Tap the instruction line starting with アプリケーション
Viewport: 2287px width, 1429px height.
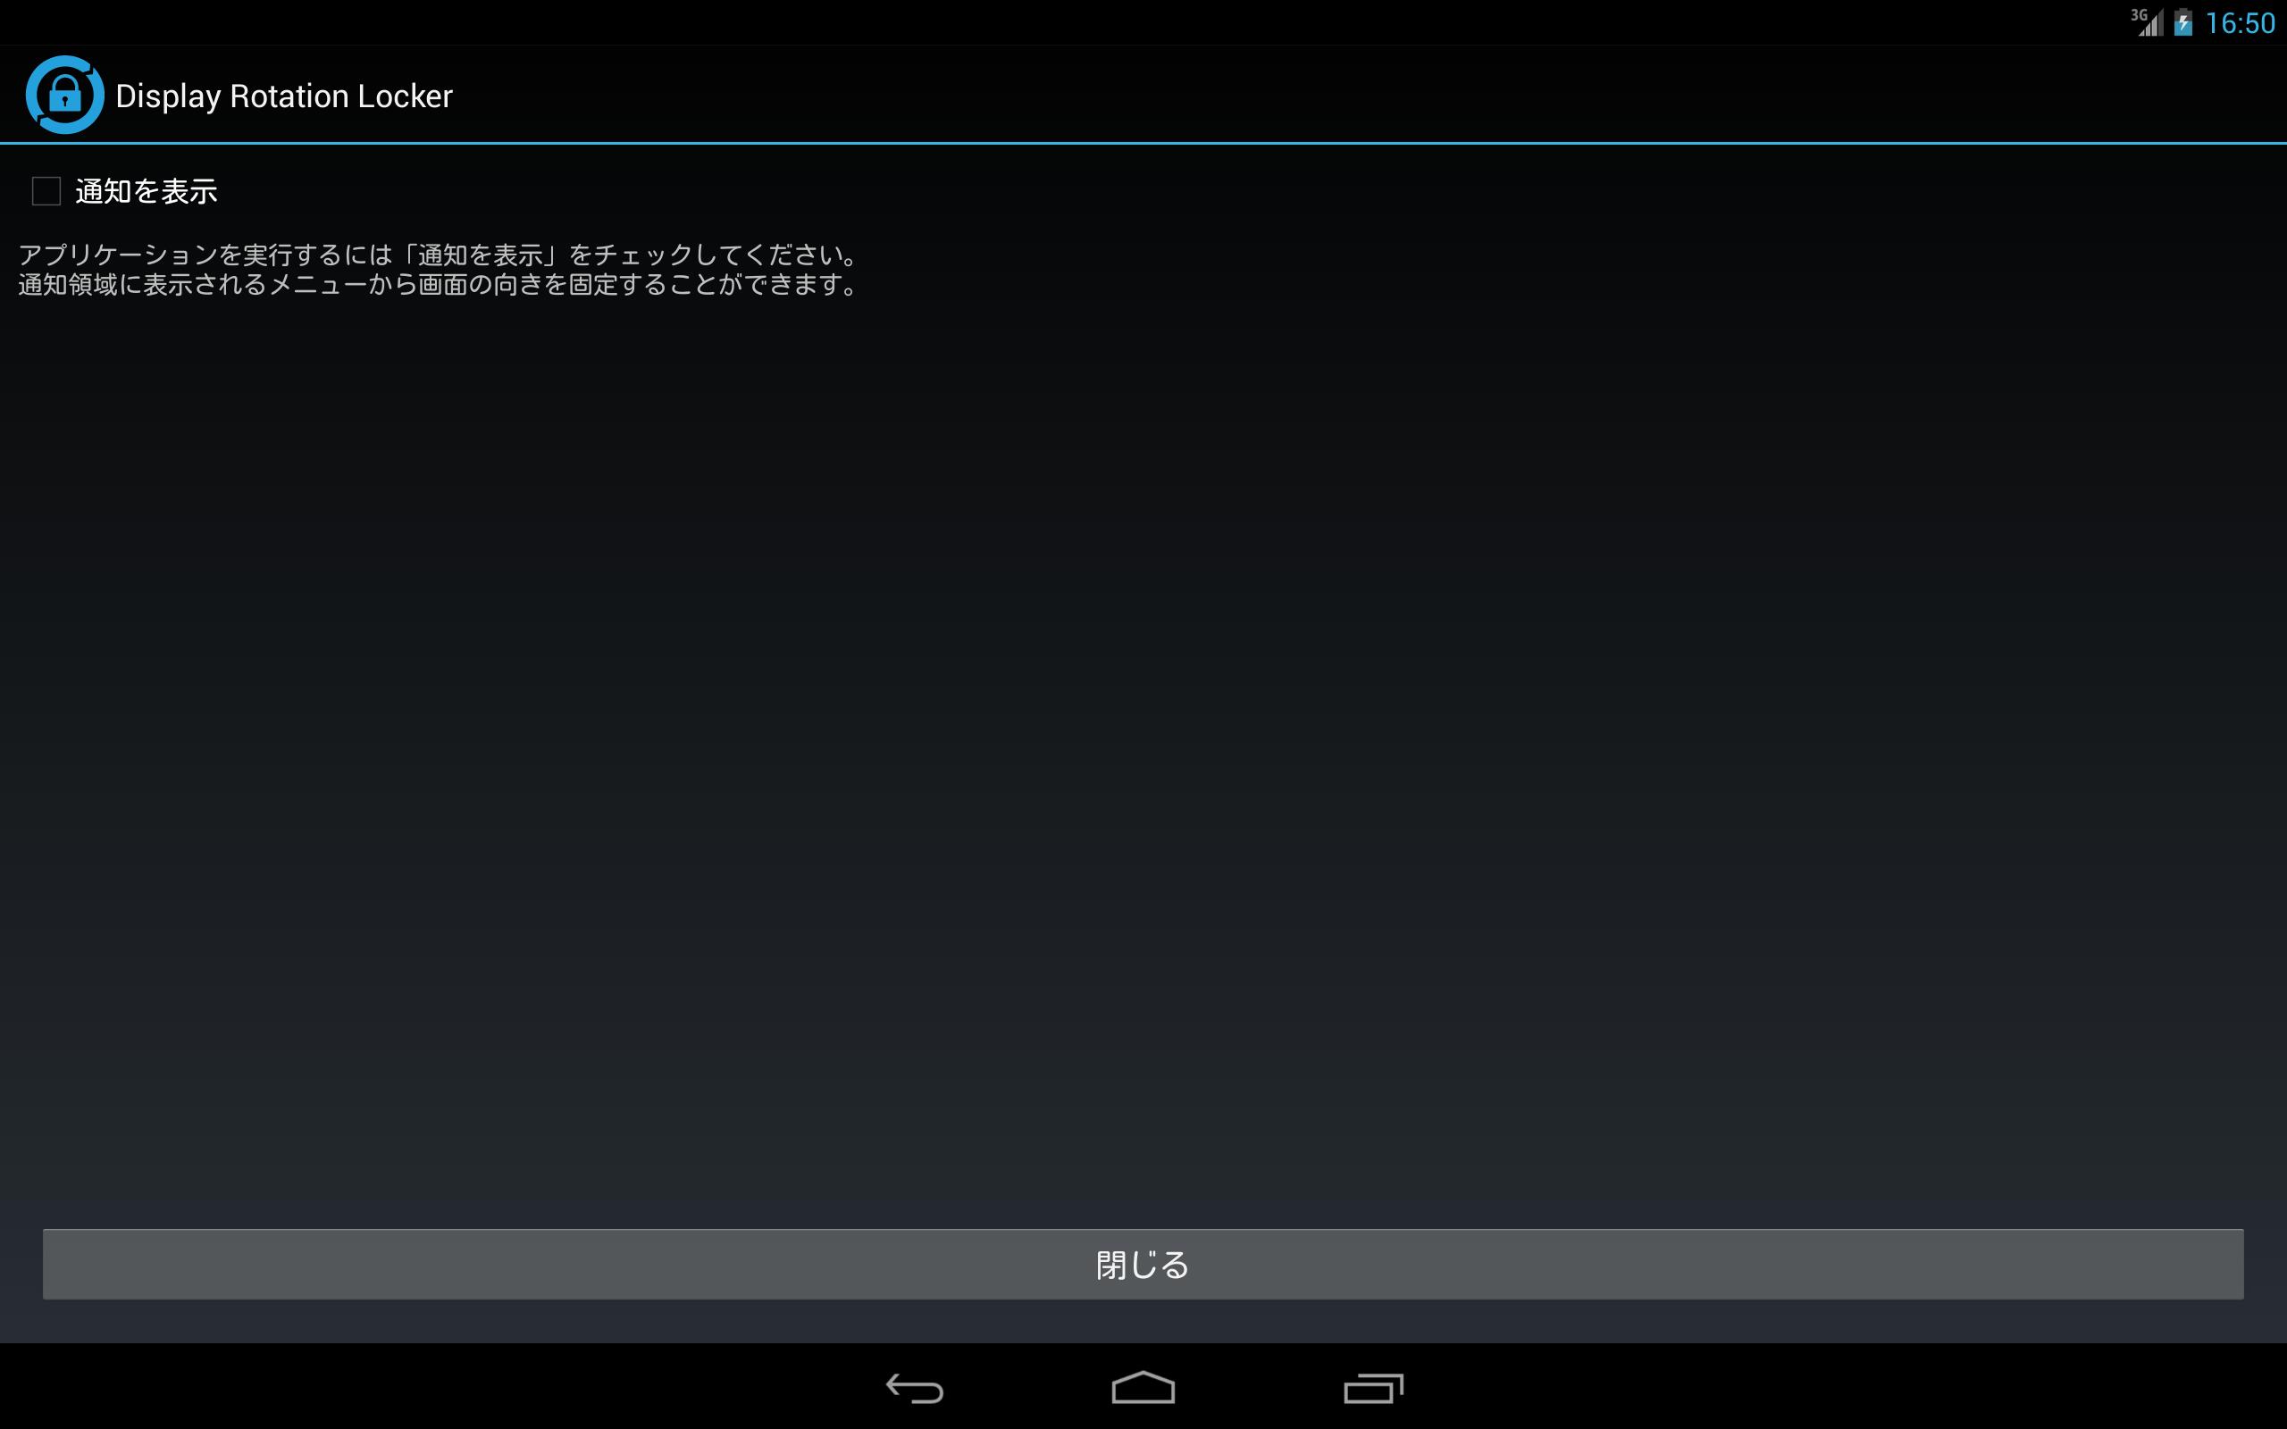pyautogui.click(x=439, y=255)
